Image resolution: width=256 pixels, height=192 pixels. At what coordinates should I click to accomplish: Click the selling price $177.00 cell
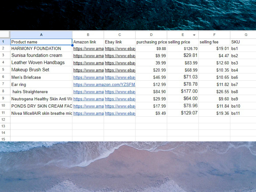[183, 91]
